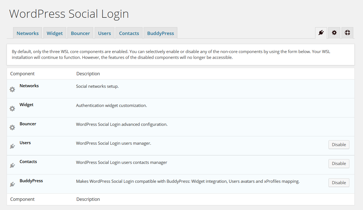The image size is (363, 210).
Task: Click the bottom Description footer label
Action: (88, 199)
